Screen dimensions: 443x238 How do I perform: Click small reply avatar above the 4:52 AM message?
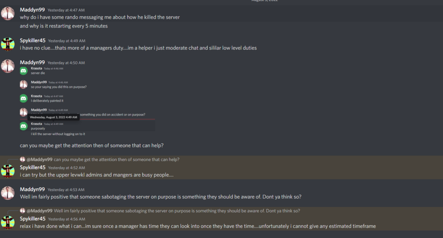(x=23, y=160)
